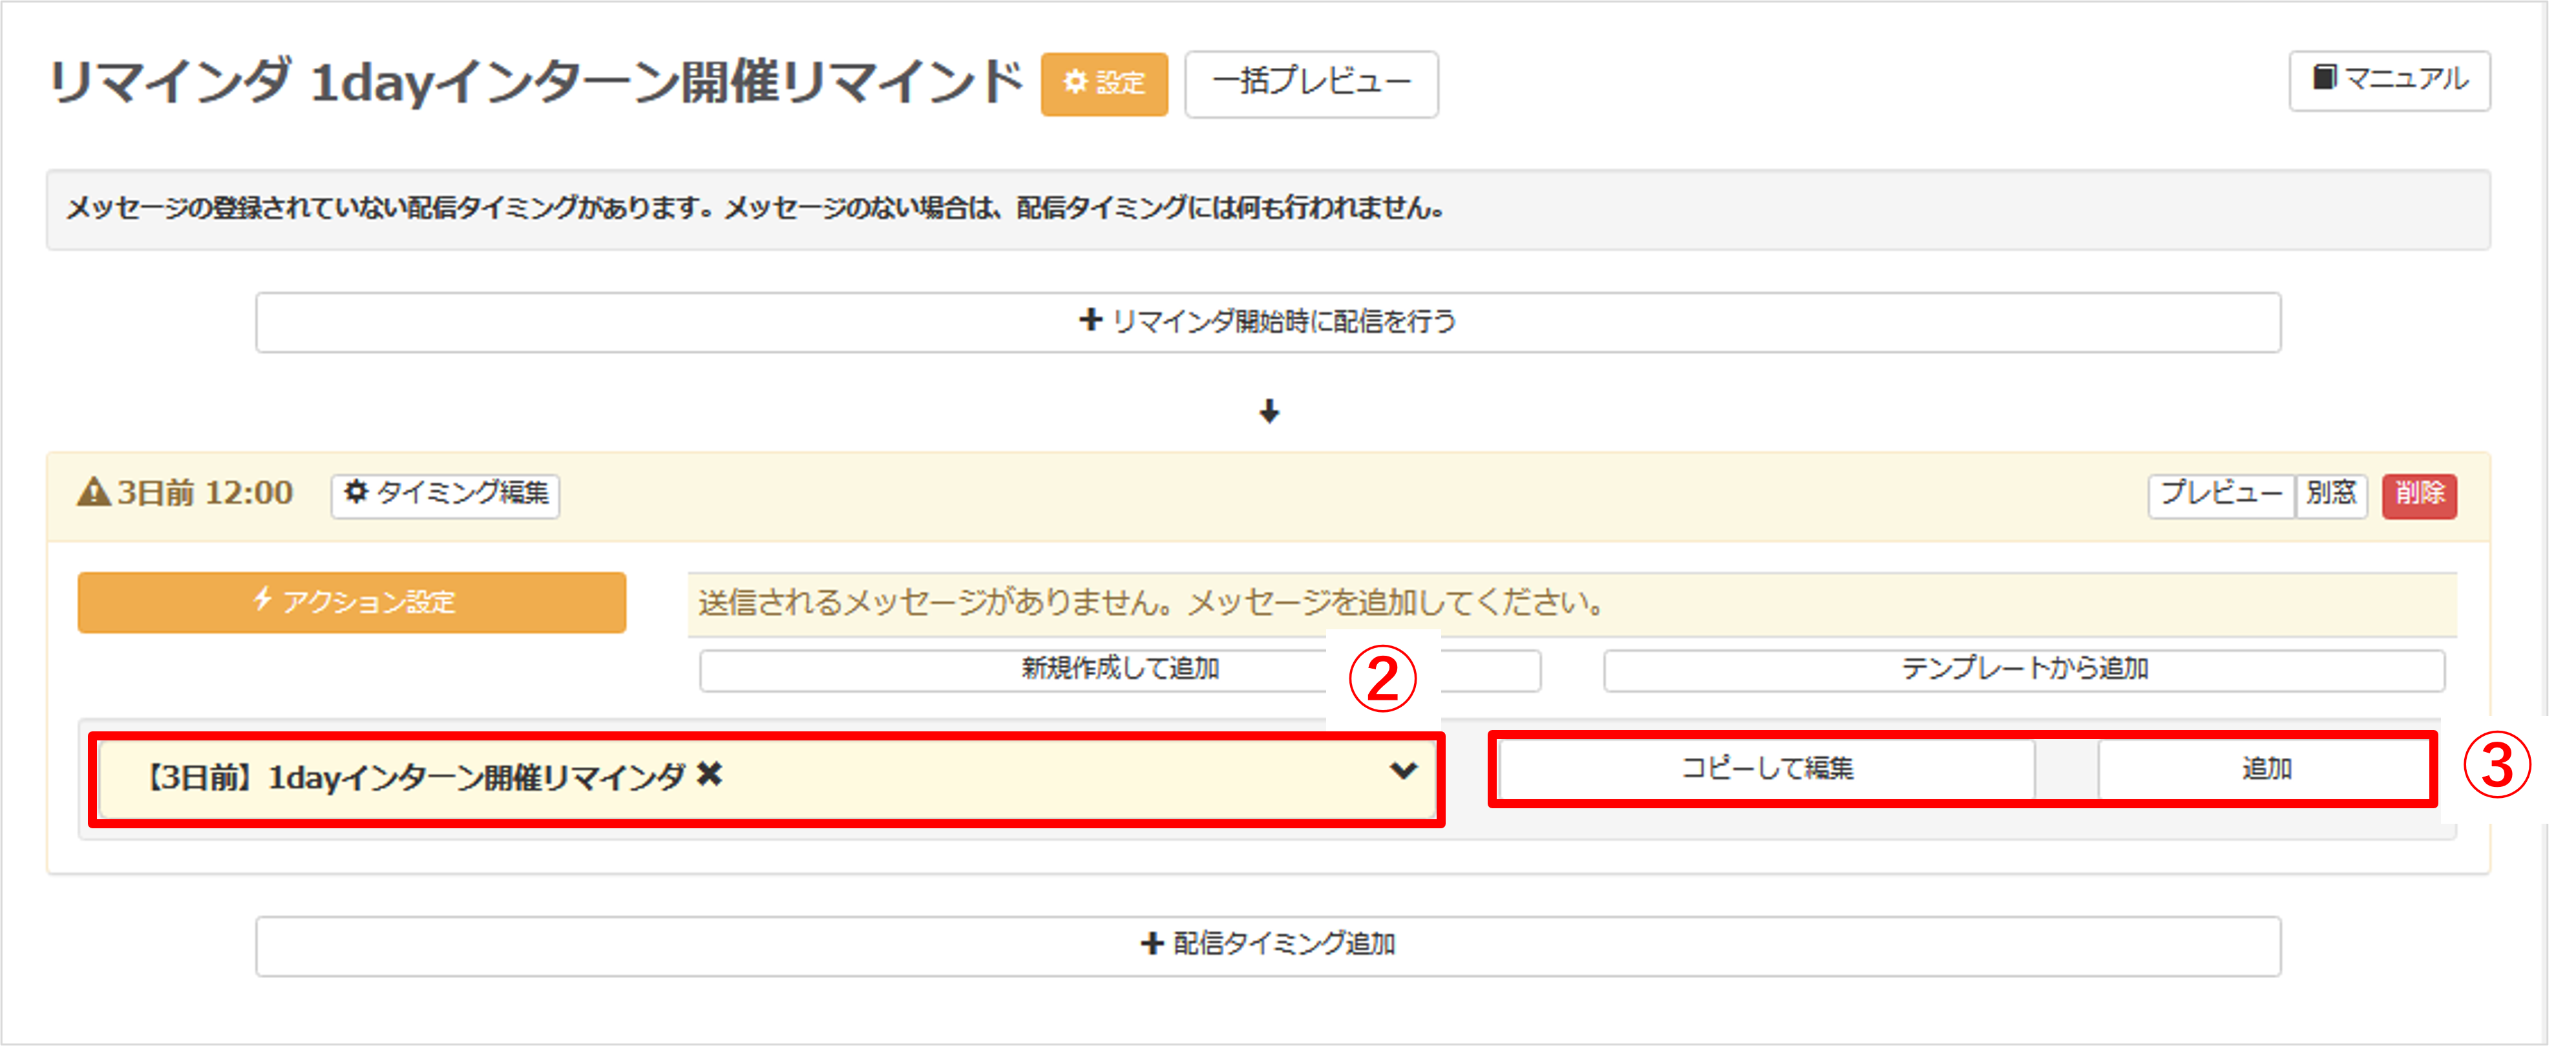The height and width of the screenshot is (1046, 2576).
Task: Open preview in 別窓 window
Action: [2331, 495]
